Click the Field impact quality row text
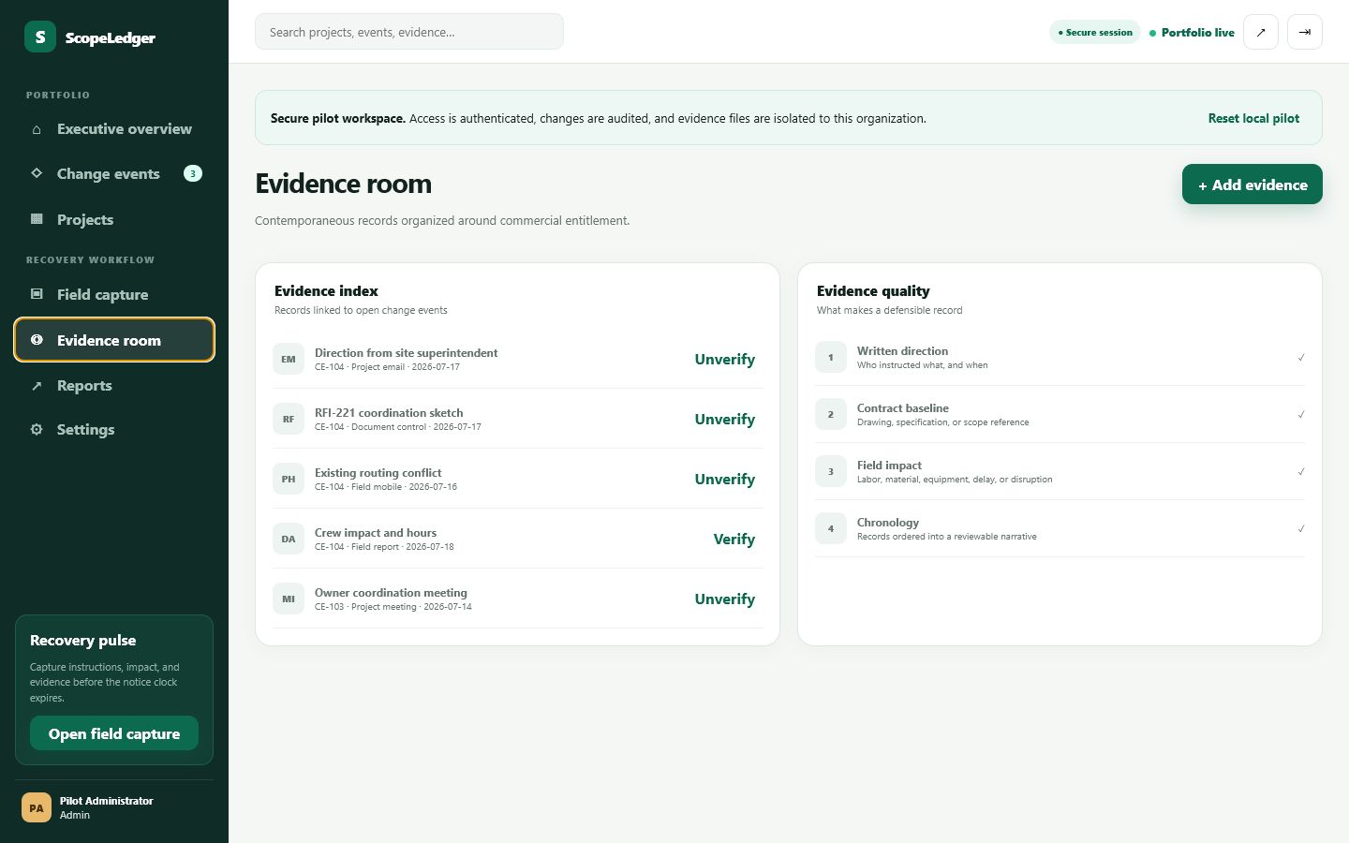The height and width of the screenshot is (843, 1349). (955, 471)
